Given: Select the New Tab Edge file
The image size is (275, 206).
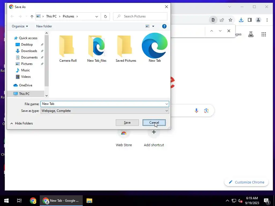Looking at the screenshot, I should [154, 48].
